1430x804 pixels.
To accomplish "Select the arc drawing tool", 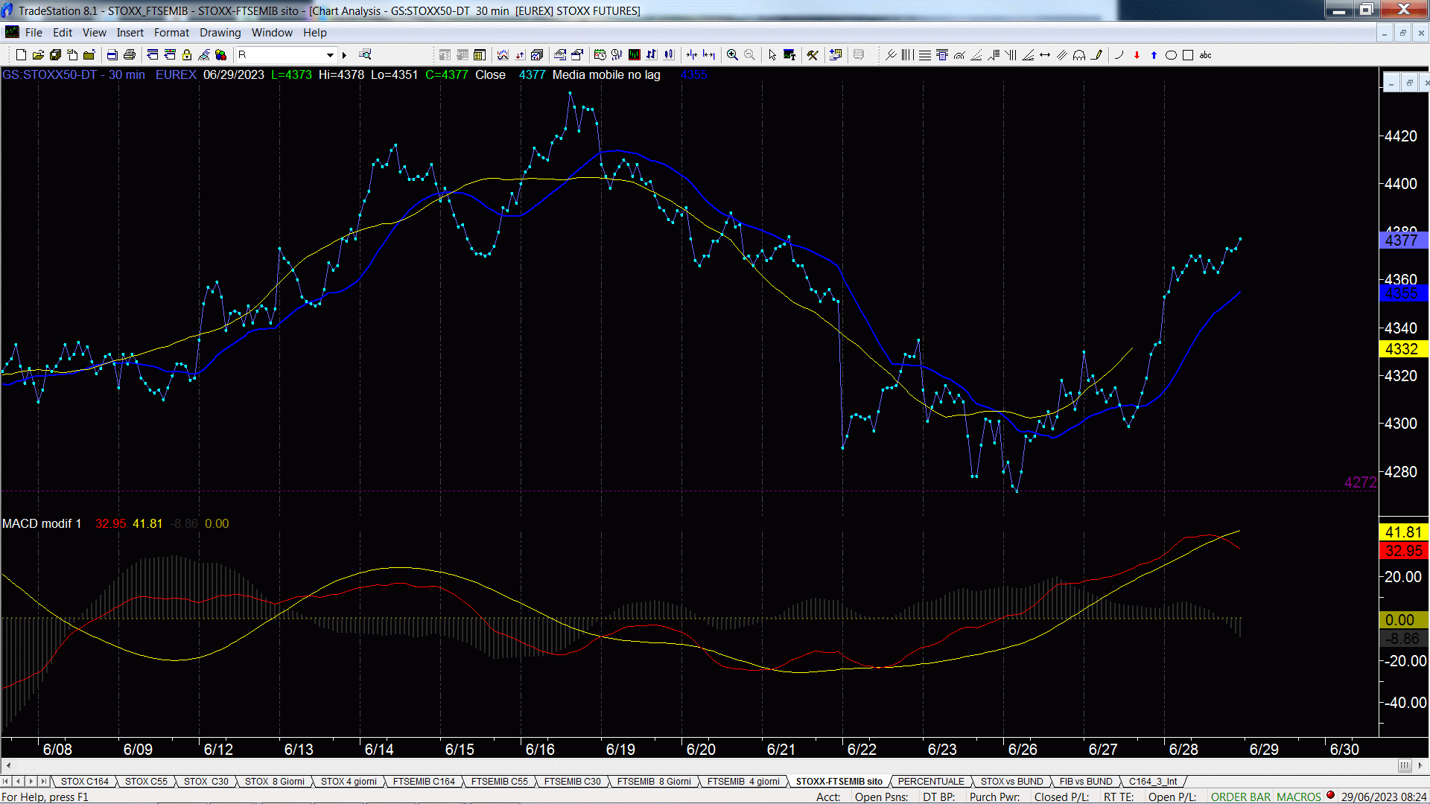I will 1119,55.
